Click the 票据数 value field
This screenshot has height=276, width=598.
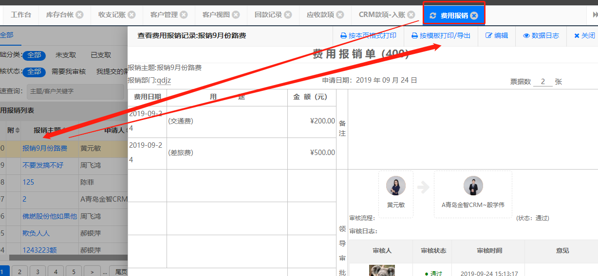[x=542, y=82]
